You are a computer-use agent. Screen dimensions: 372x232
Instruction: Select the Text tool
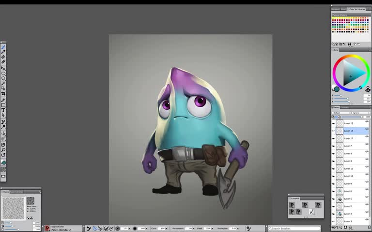pos(3,110)
